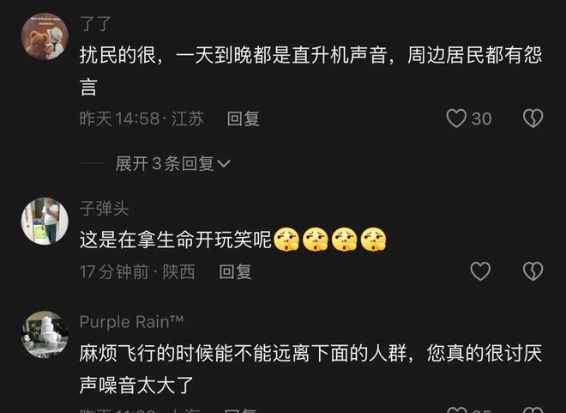
Task: Reply to the Purple Rain comment
Action: point(240,410)
